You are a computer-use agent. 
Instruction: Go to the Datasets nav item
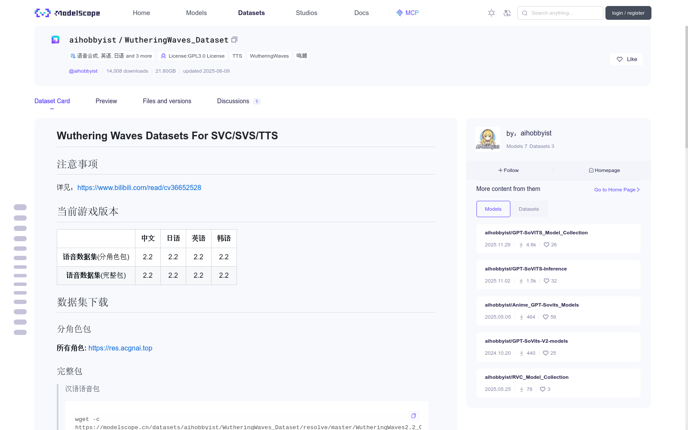252,13
